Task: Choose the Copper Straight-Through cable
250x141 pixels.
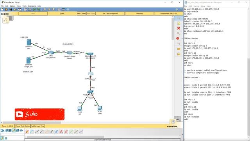Action: point(37,132)
